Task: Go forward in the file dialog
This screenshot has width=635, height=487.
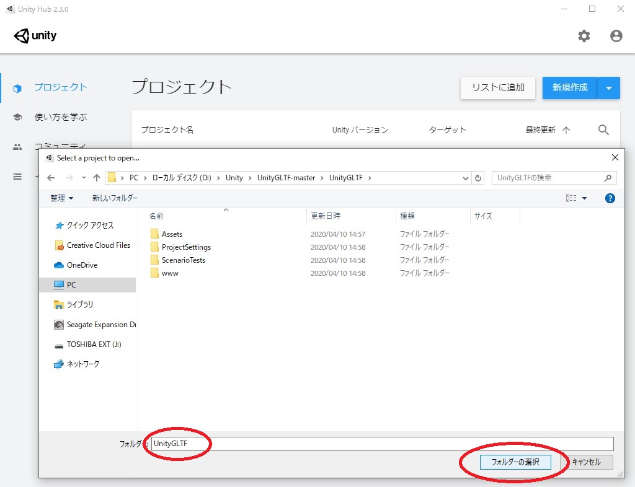Action: [69, 178]
